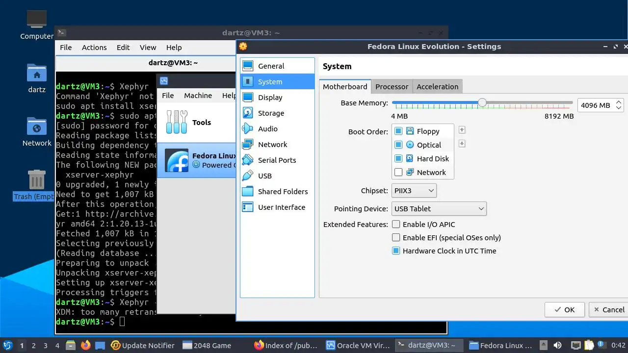Screen dimensions: 628x353
Task: Switch to the Acceleration tab
Action: coord(437,86)
